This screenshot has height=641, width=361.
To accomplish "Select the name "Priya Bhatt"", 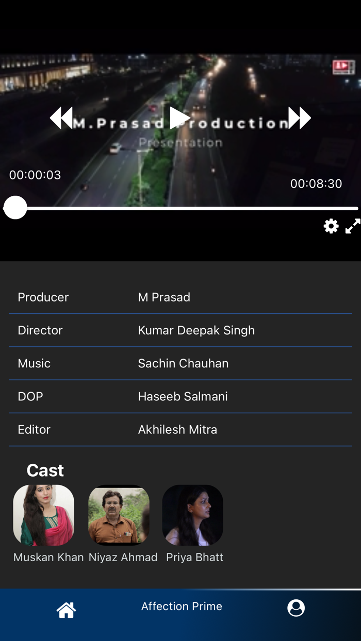I will pyautogui.click(x=194, y=557).
